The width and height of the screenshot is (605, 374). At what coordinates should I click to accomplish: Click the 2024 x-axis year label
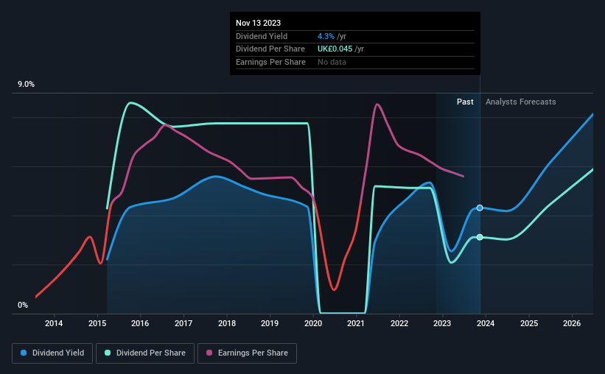pos(486,323)
